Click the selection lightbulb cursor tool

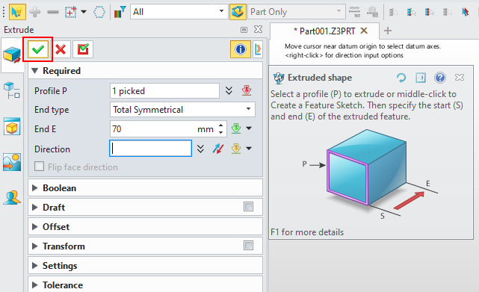17,12
